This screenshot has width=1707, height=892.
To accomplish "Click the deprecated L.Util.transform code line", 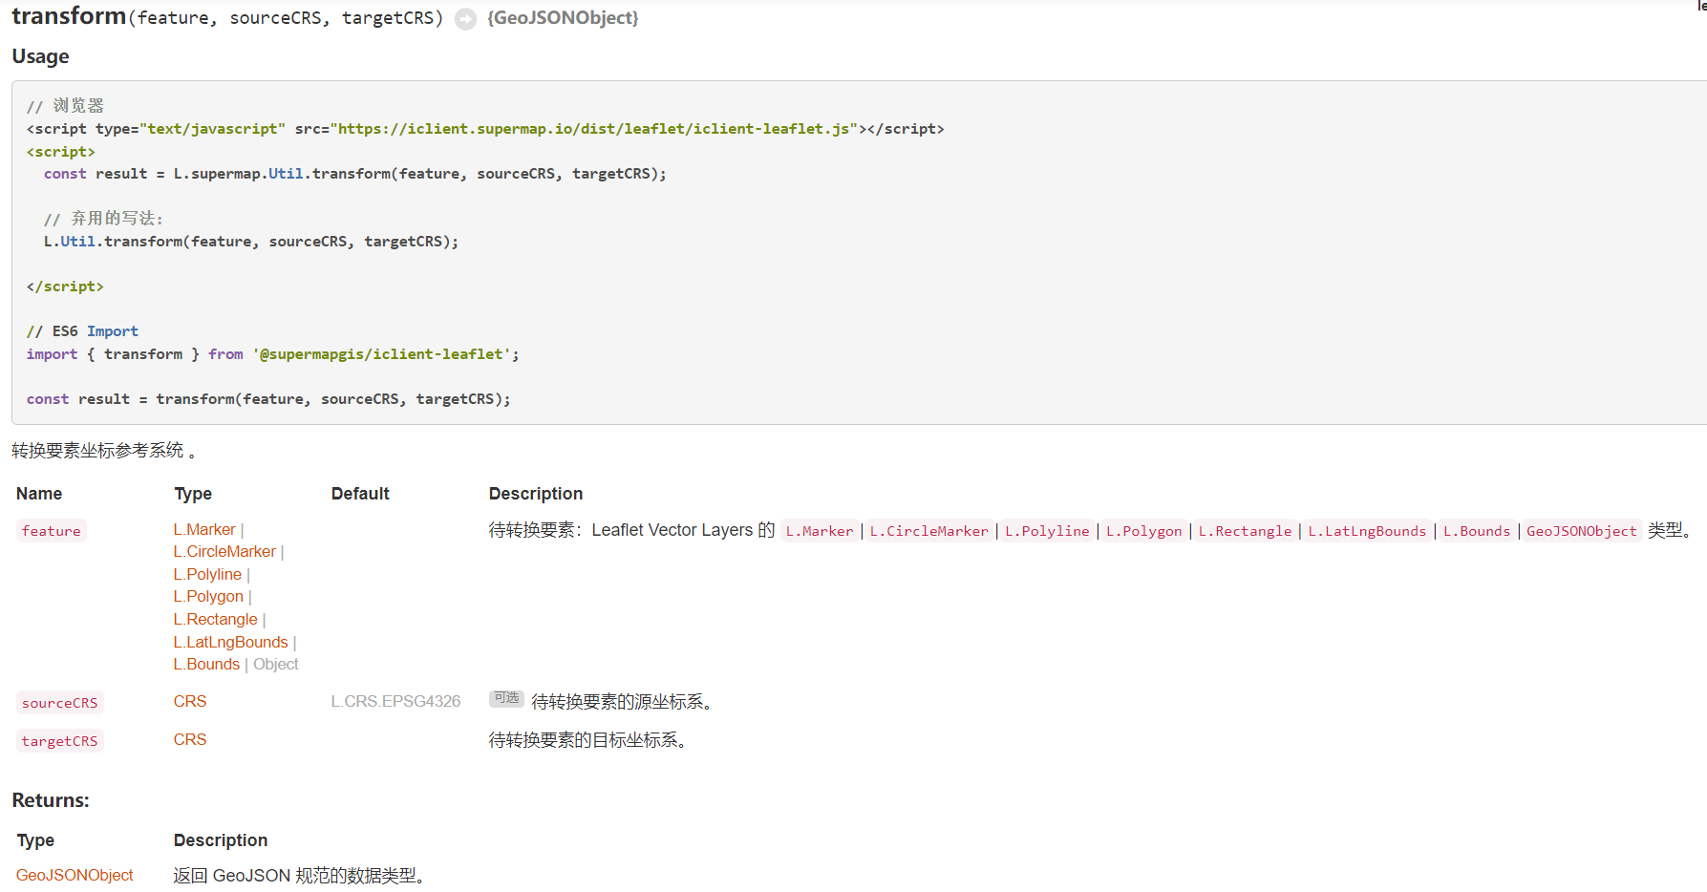I will point(251,242).
